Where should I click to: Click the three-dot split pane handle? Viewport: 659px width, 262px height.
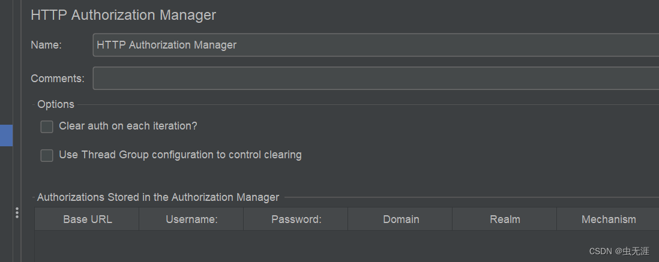(17, 213)
